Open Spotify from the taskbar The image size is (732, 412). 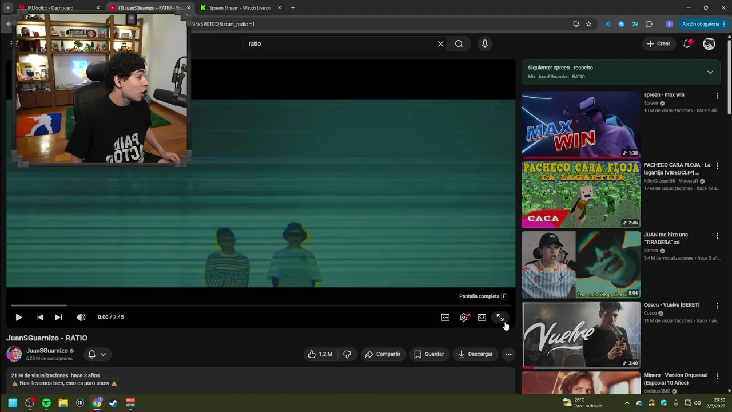pyautogui.click(x=46, y=403)
